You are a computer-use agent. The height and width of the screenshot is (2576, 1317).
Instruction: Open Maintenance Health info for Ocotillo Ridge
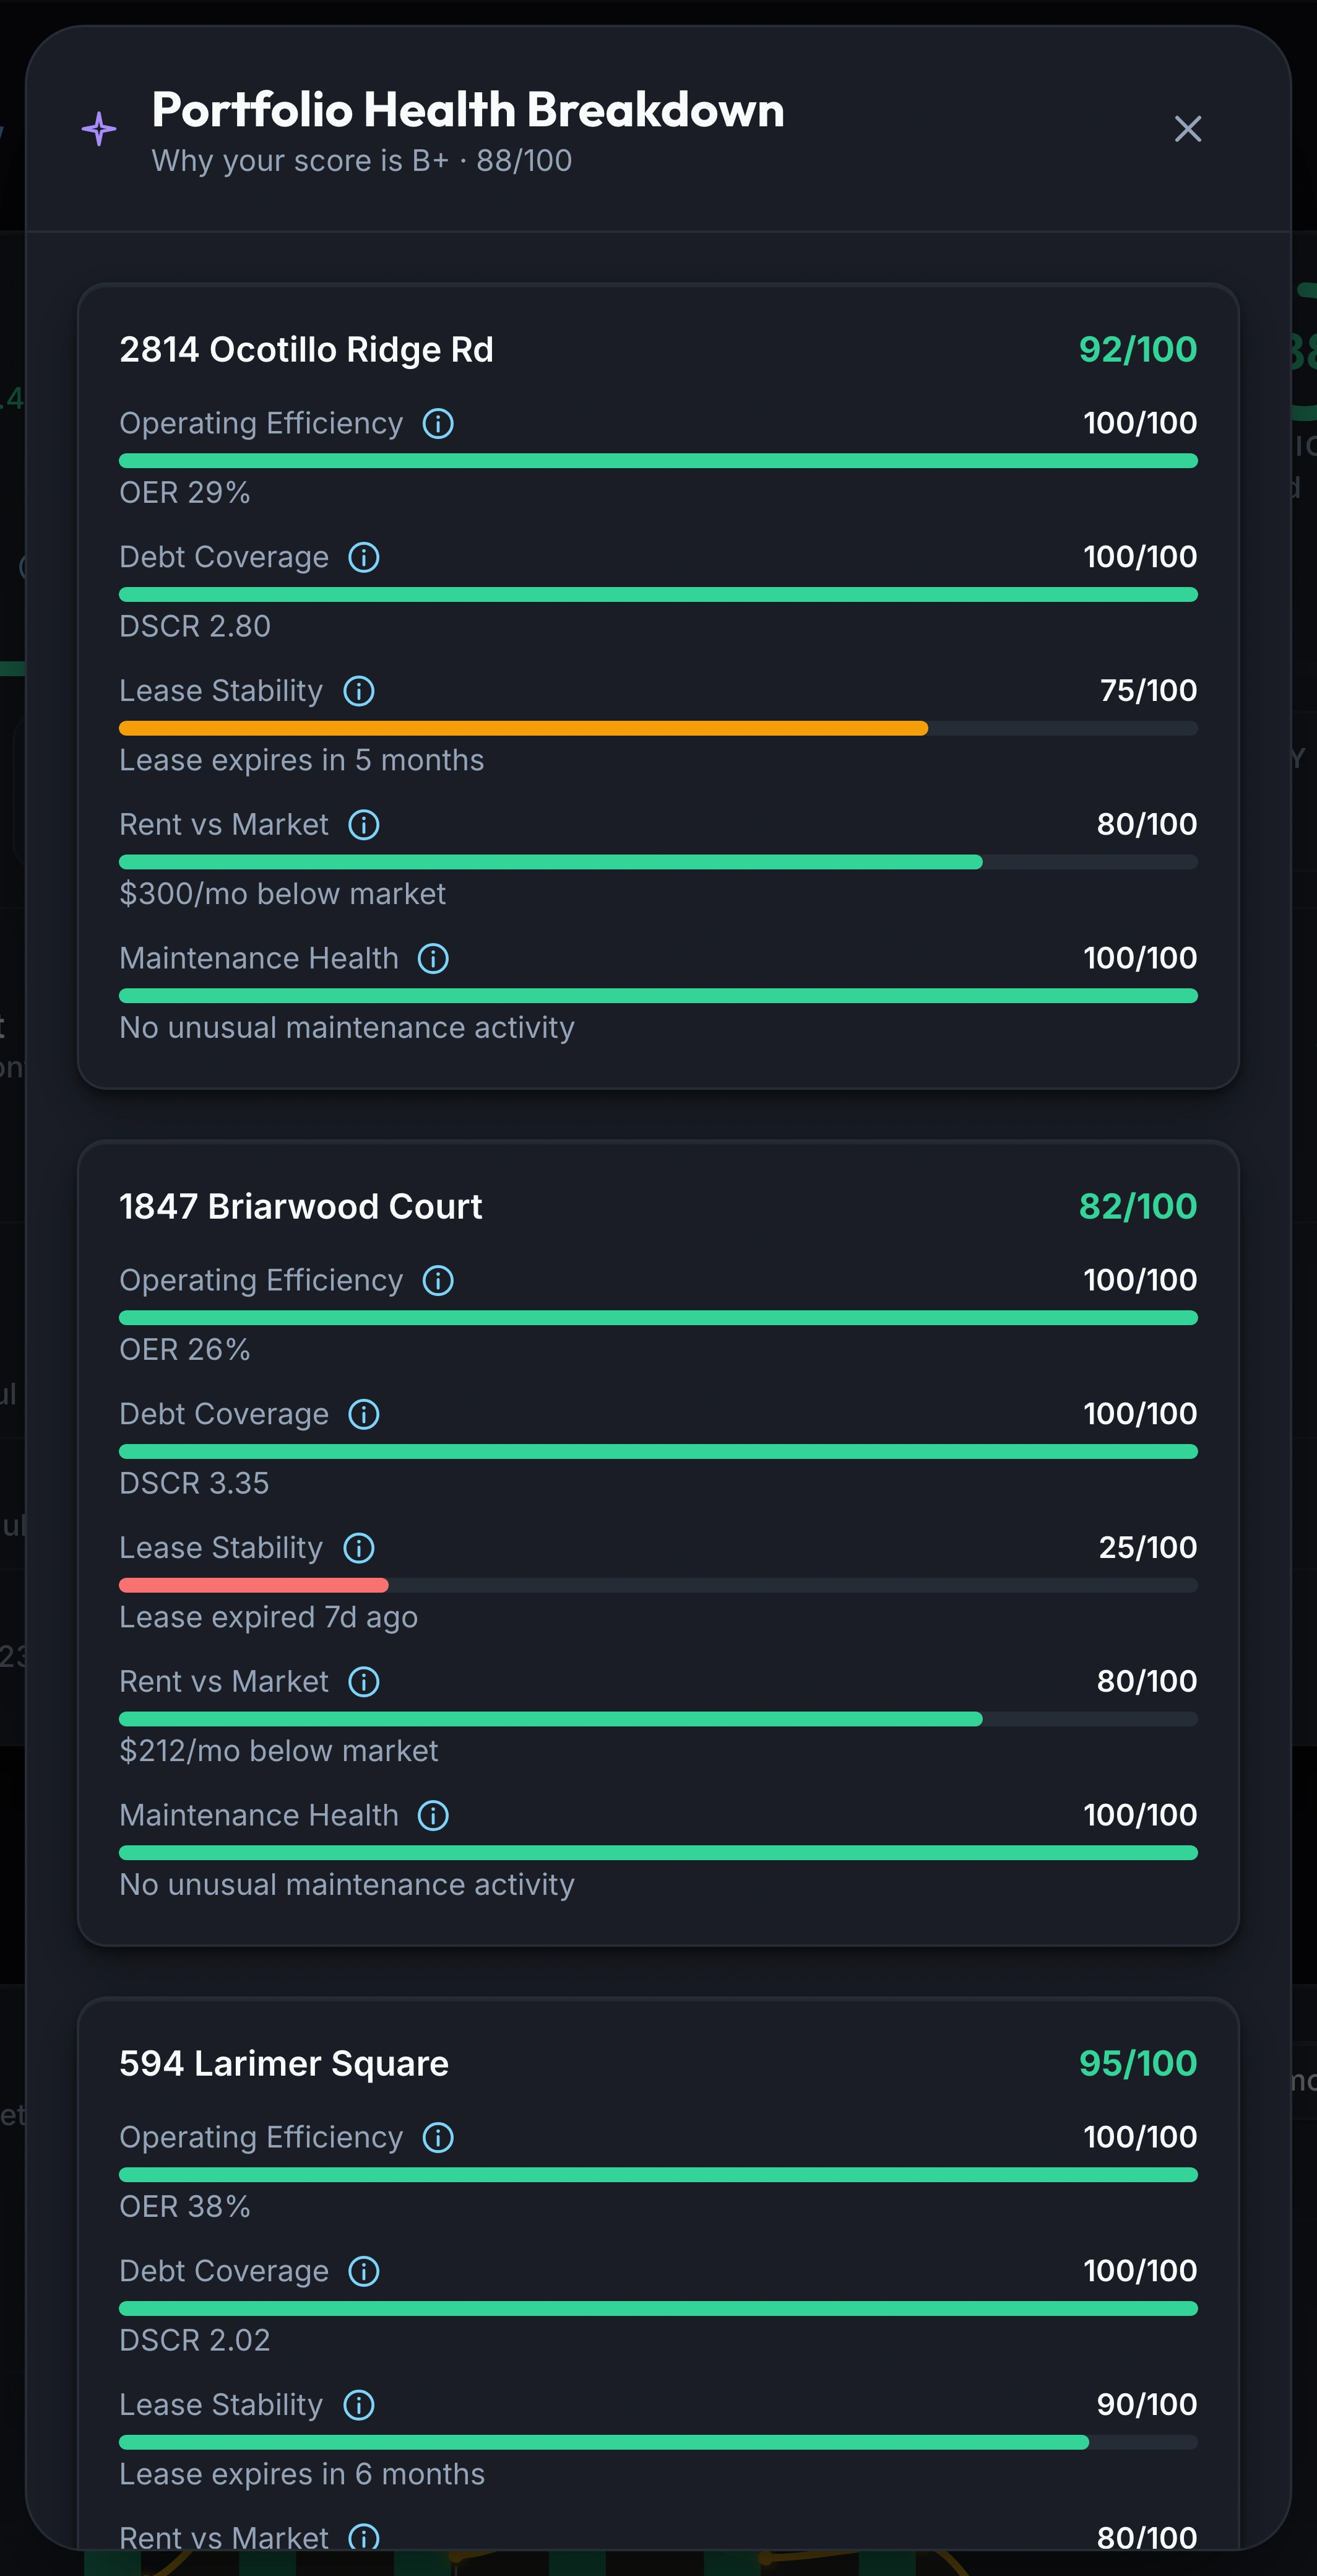[x=433, y=959]
